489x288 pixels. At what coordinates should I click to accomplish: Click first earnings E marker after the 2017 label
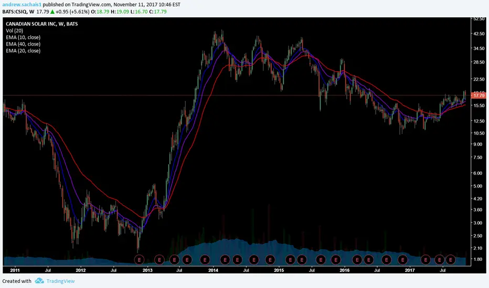(x=426, y=259)
